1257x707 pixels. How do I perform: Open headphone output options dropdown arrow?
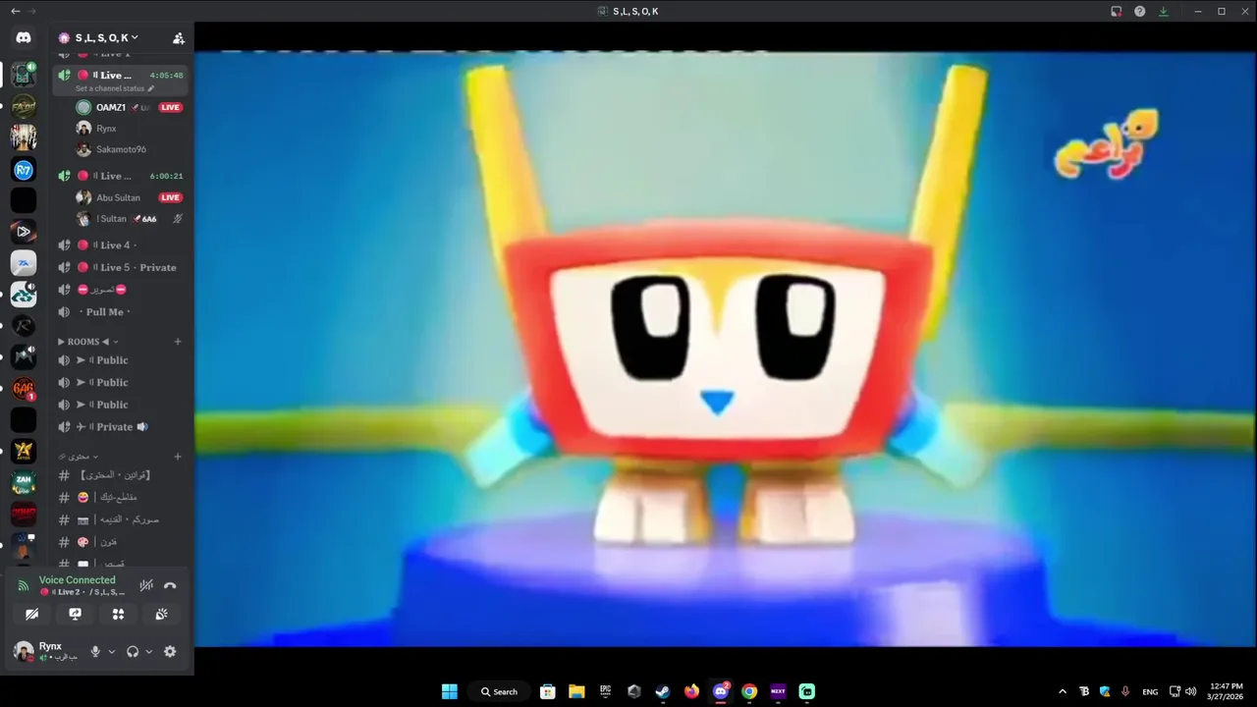click(148, 651)
